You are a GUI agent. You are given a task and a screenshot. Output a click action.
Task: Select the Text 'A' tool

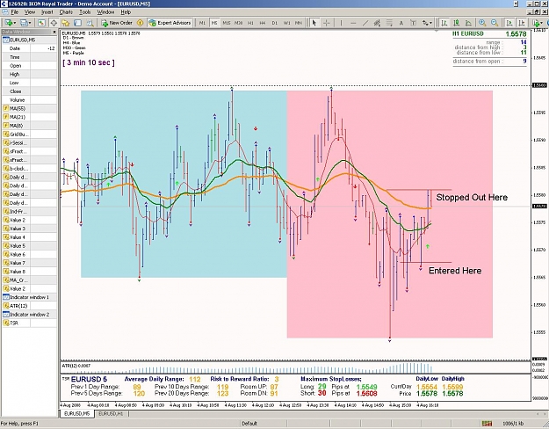[401, 23]
